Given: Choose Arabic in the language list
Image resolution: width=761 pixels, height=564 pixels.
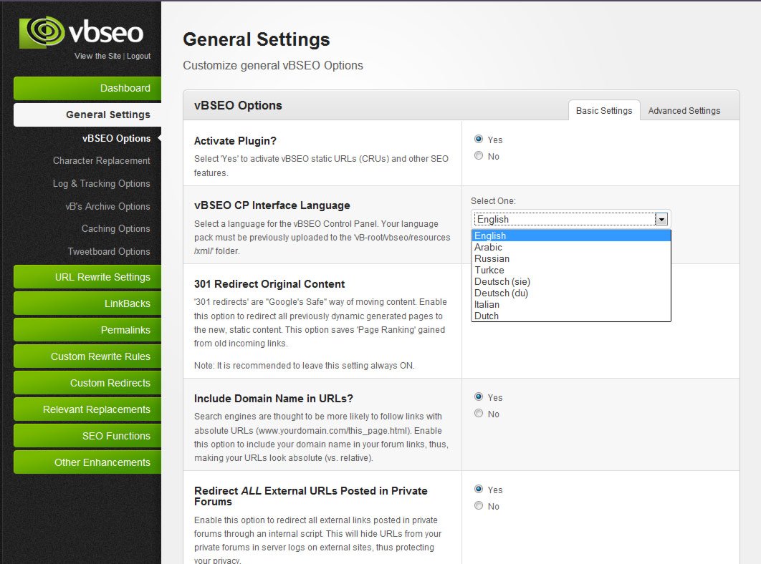Looking at the screenshot, I should point(570,248).
